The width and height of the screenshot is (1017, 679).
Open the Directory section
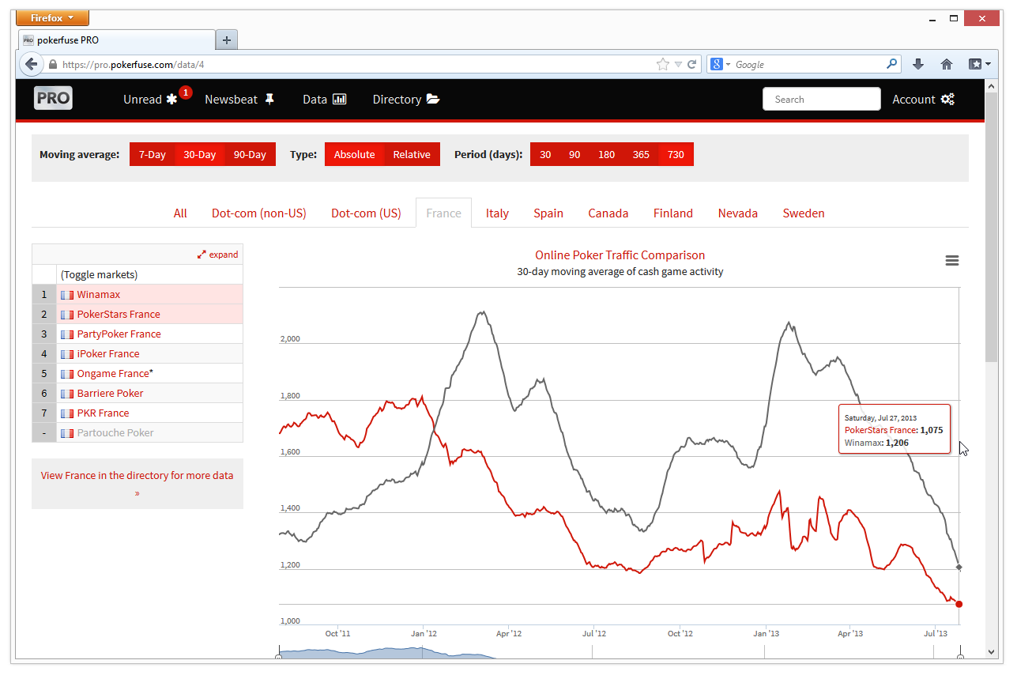(x=406, y=99)
